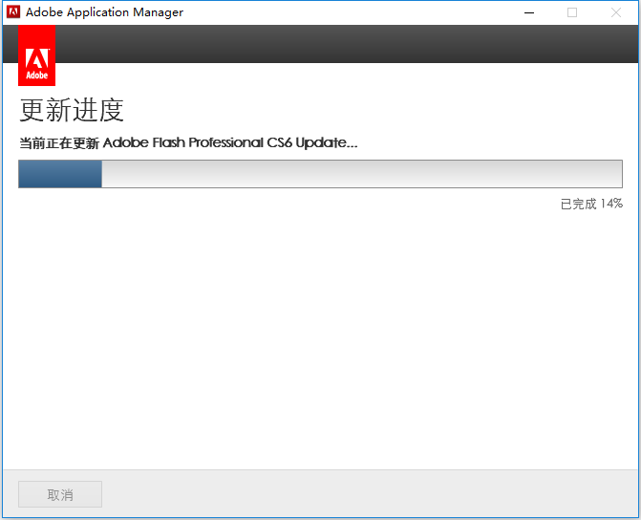
Task: Click the white Adobe wordmark beneath the logo
Action: (x=36, y=75)
